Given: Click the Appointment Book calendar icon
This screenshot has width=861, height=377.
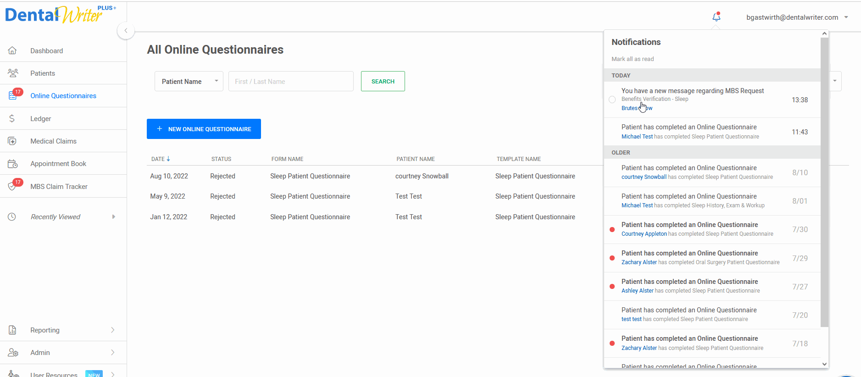Looking at the screenshot, I should pos(13,164).
